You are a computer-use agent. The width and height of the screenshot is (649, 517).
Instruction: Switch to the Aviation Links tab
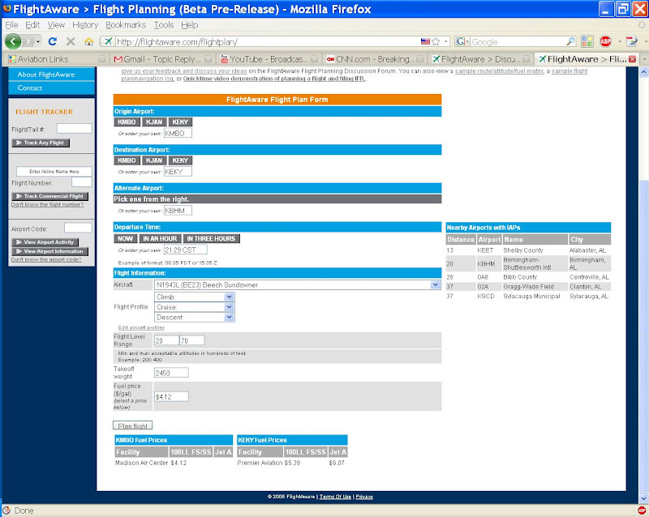coord(56,59)
